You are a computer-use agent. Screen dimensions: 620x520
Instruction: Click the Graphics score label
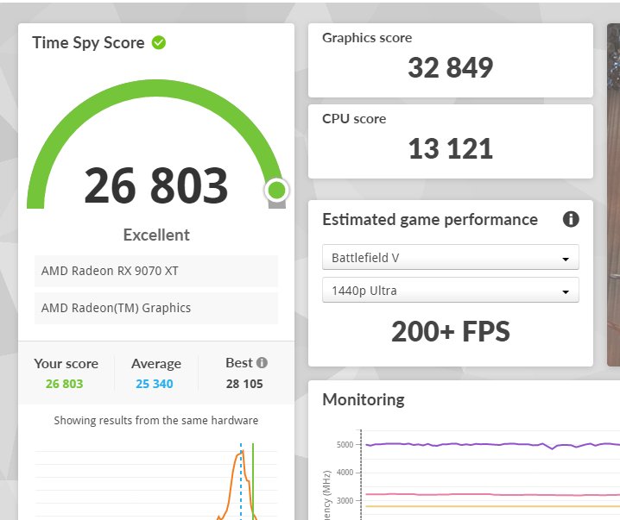367,38
